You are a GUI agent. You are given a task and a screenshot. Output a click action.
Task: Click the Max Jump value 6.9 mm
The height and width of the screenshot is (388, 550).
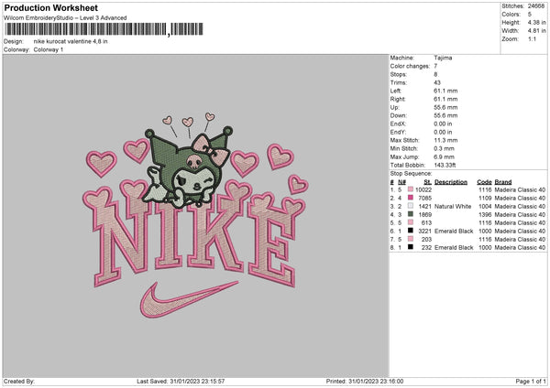pos(444,156)
